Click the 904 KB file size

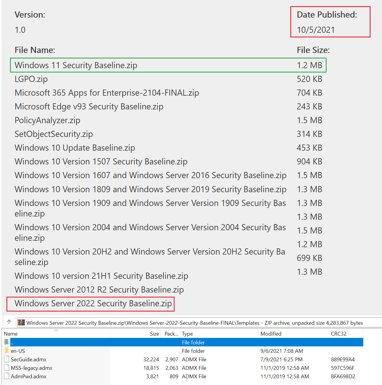pos(309,161)
